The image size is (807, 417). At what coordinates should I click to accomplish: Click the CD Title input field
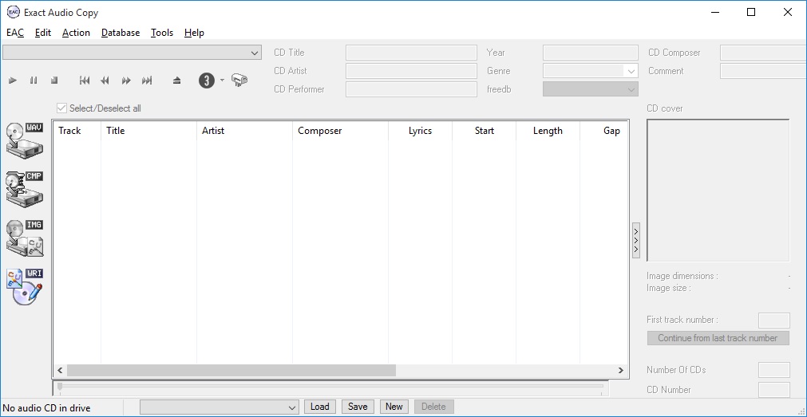[411, 53]
